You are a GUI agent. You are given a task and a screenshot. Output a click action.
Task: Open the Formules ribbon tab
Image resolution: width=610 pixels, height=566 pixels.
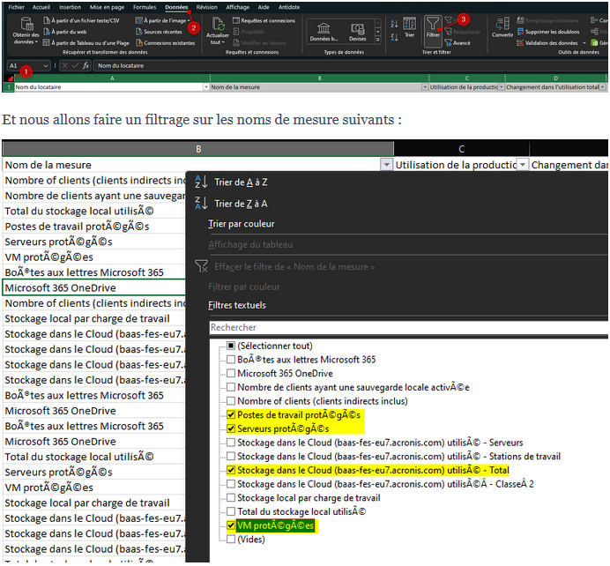tap(144, 6)
